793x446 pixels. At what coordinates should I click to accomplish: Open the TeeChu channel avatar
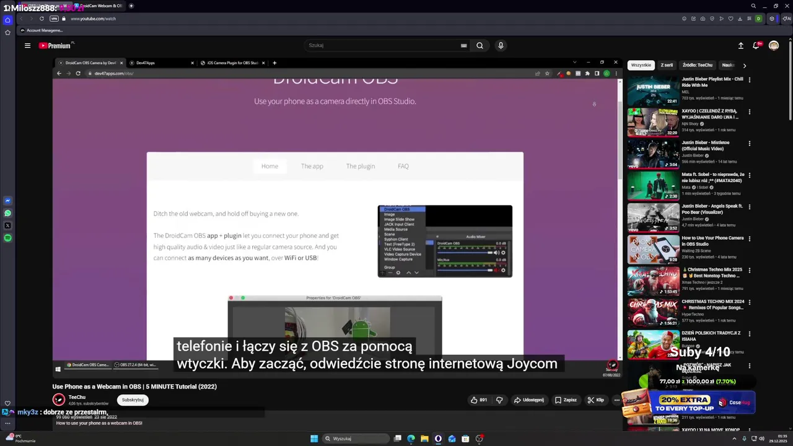(x=59, y=400)
